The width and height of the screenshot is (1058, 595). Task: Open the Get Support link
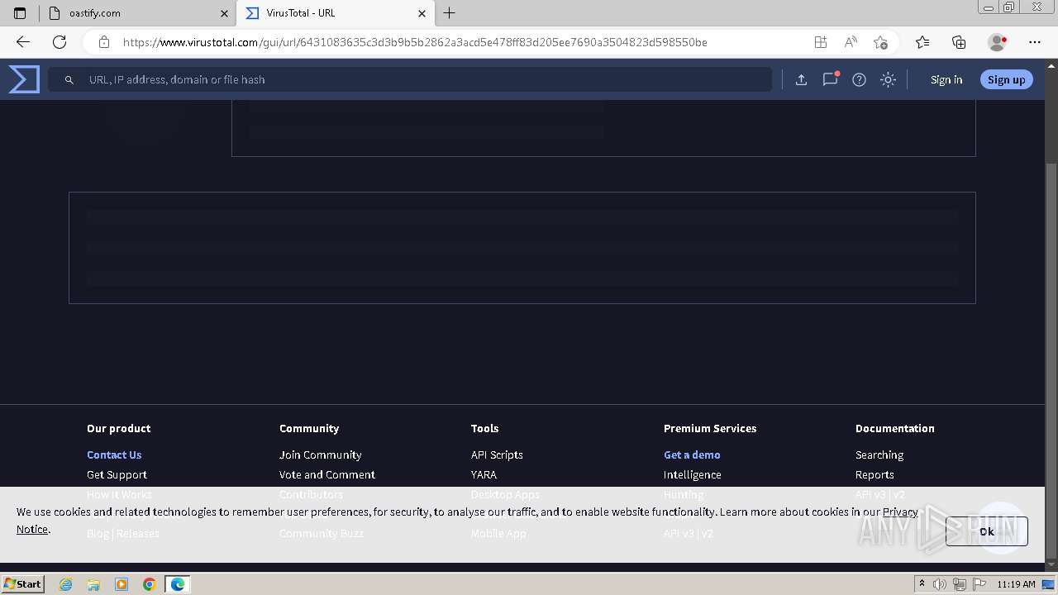[x=117, y=474]
